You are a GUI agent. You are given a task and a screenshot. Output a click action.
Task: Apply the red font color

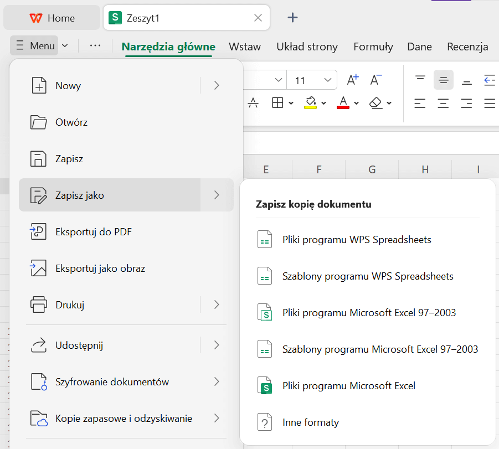click(343, 103)
